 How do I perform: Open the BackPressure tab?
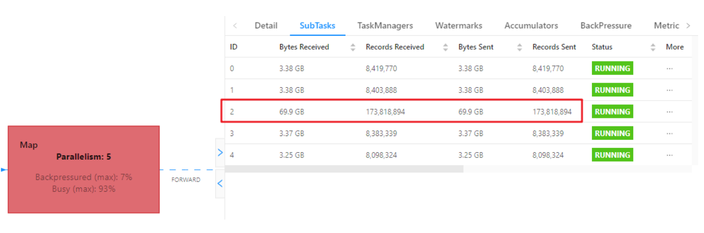tap(606, 25)
